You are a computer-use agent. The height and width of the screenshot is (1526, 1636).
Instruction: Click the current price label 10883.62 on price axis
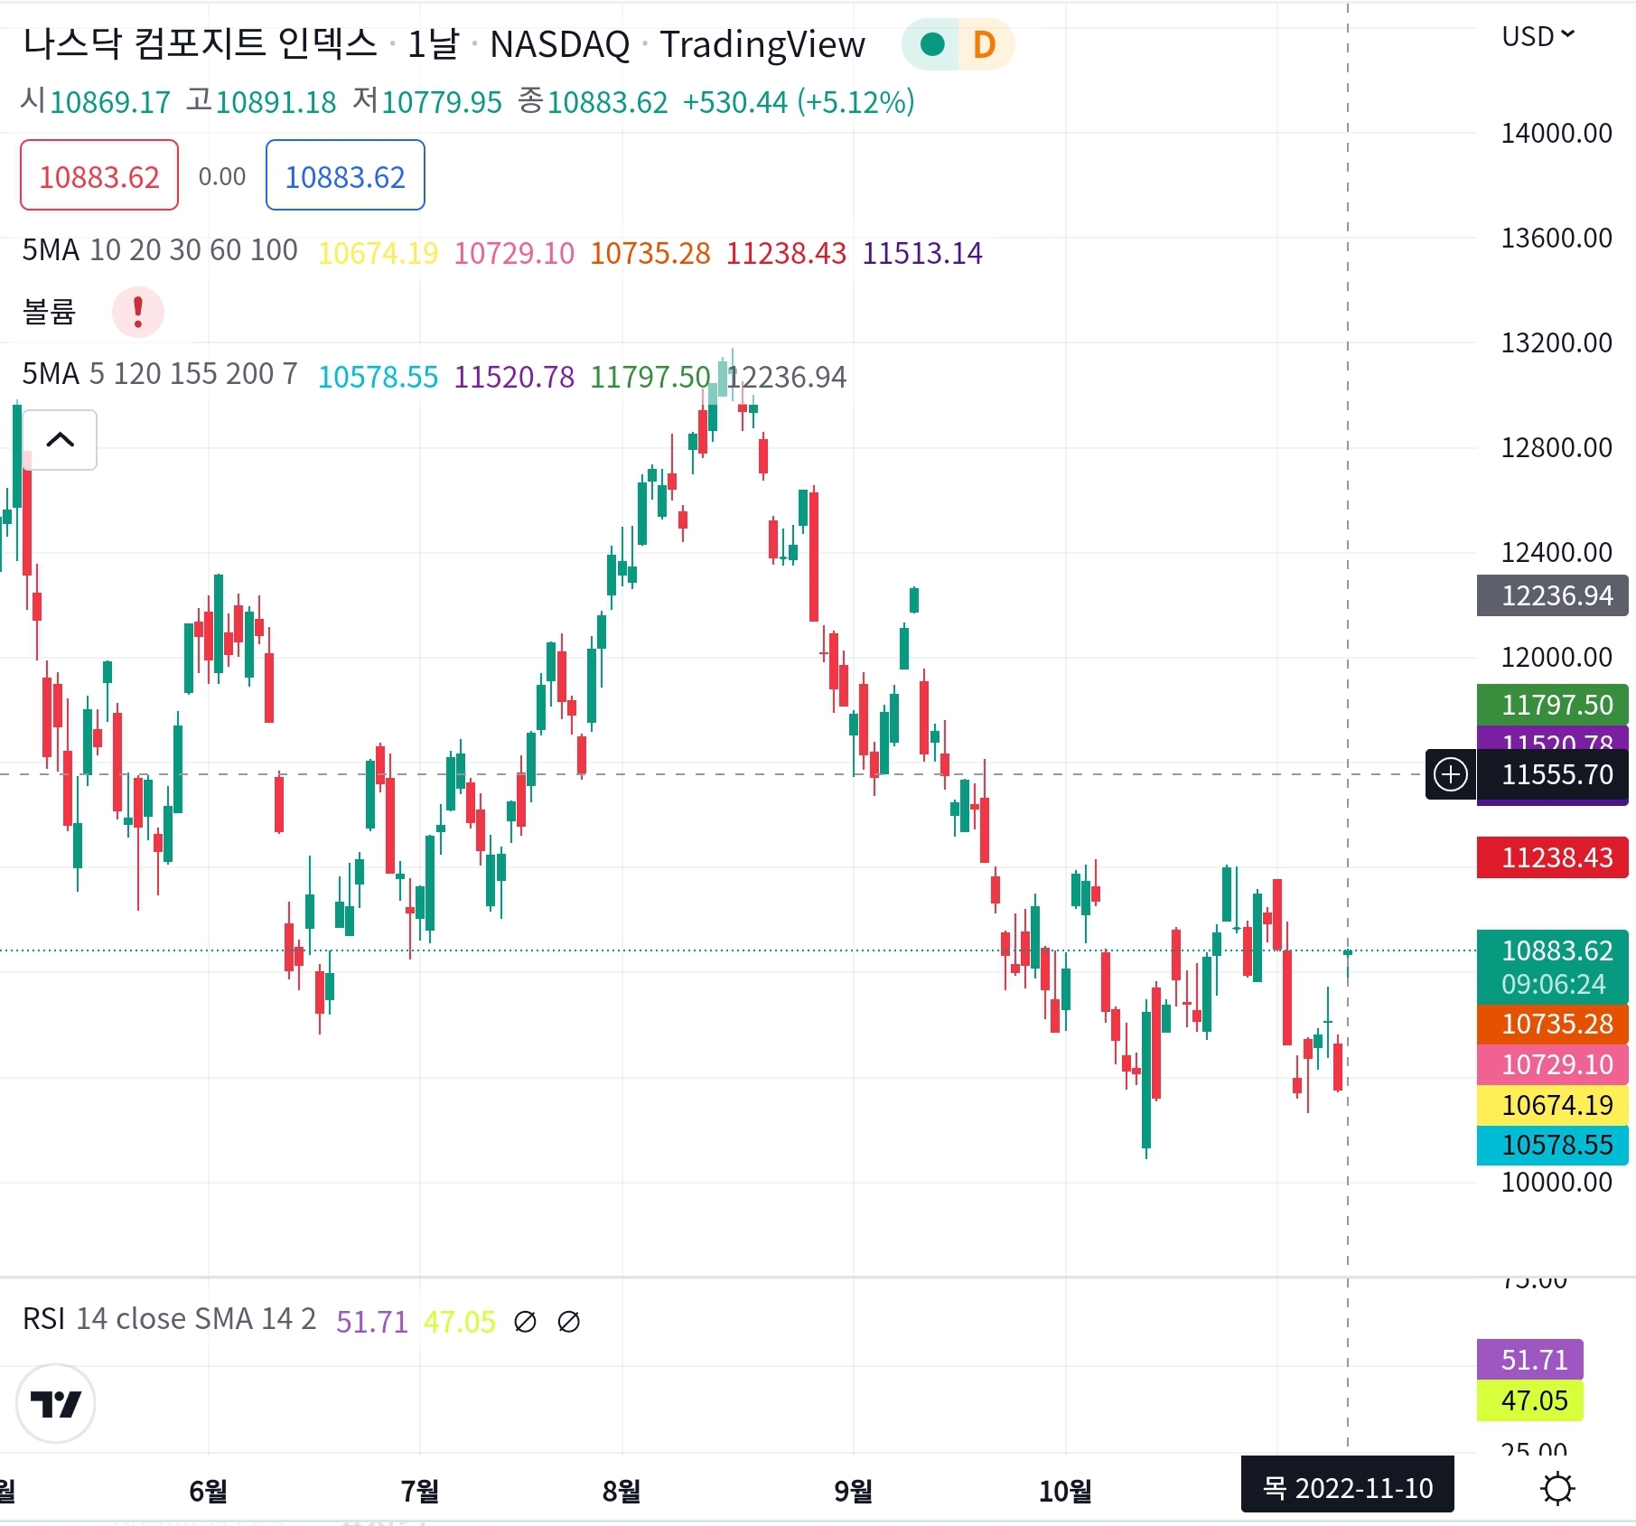click(1553, 967)
